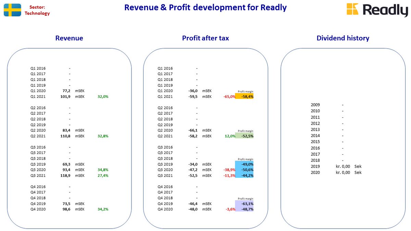Select the -11,3% profit change figure
The image size is (411, 231).
pos(229,176)
